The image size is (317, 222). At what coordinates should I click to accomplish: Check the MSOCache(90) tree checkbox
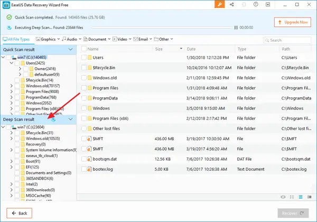[x=17, y=196]
